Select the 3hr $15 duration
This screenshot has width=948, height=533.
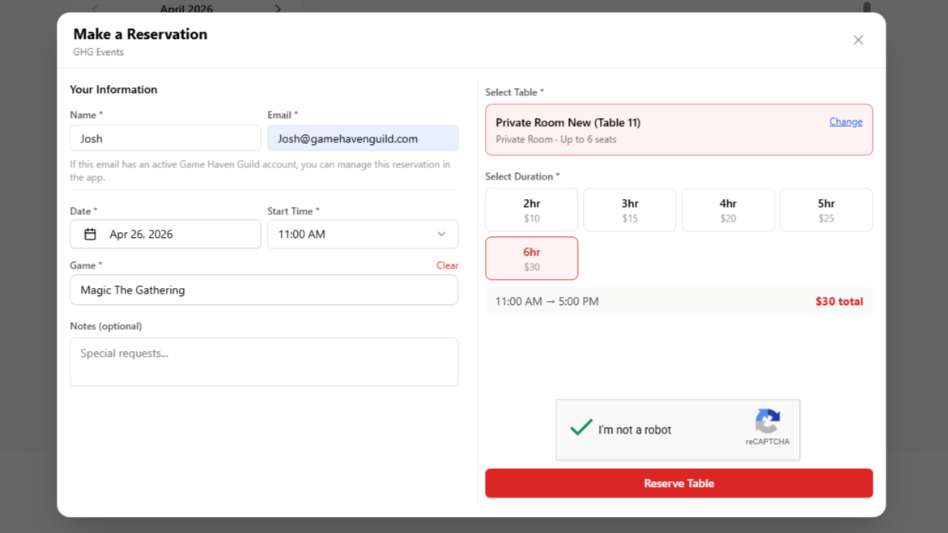pos(629,209)
